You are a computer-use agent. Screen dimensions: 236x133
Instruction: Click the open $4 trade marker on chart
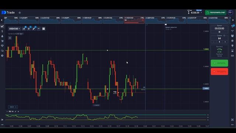[x=115, y=92]
